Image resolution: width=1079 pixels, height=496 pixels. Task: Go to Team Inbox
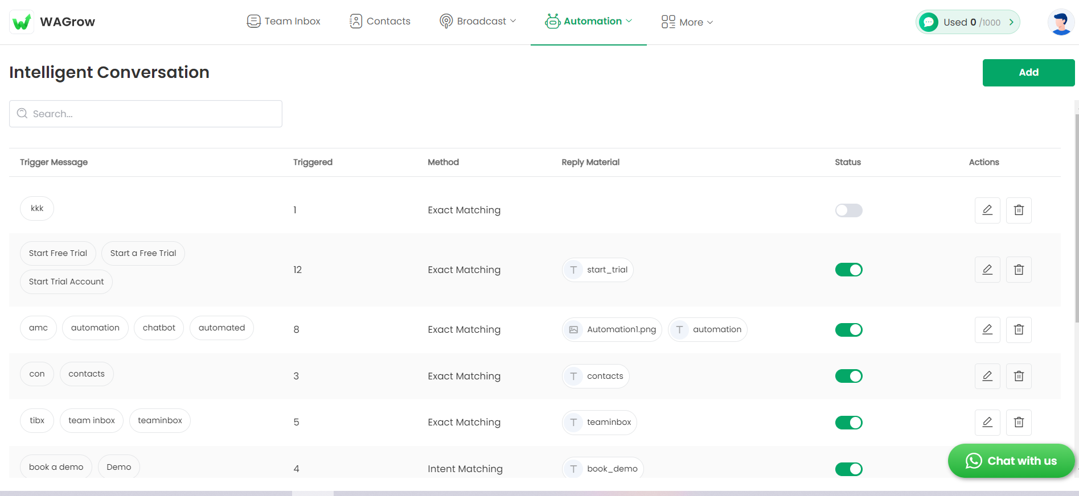[284, 22]
